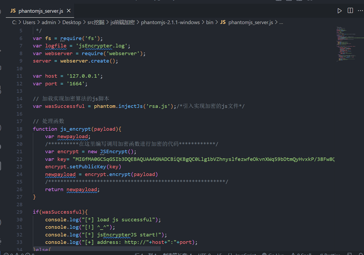Open the src挖掘 breadcrumb folder

coord(96,22)
